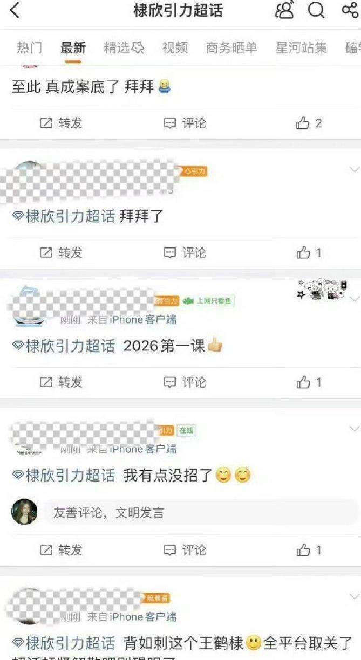Expand options chevron on '背如刺' post
Screen dimensions: 361x660
(354, 596)
